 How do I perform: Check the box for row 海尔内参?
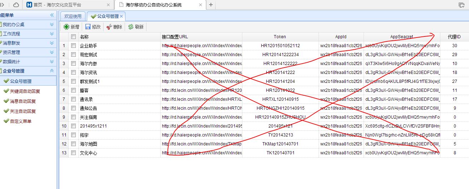coord(73,64)
